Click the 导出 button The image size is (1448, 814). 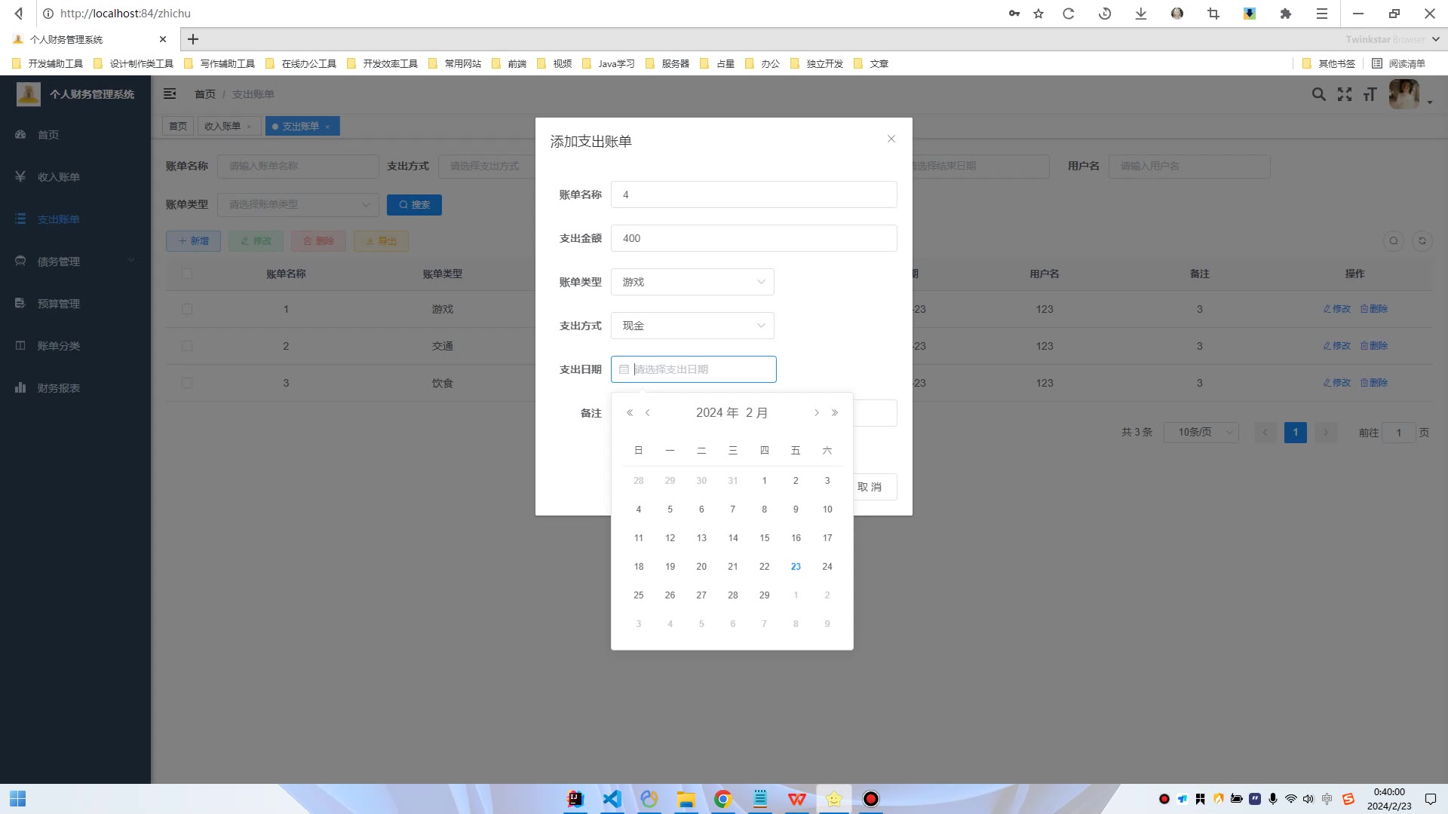pos(381,241)
